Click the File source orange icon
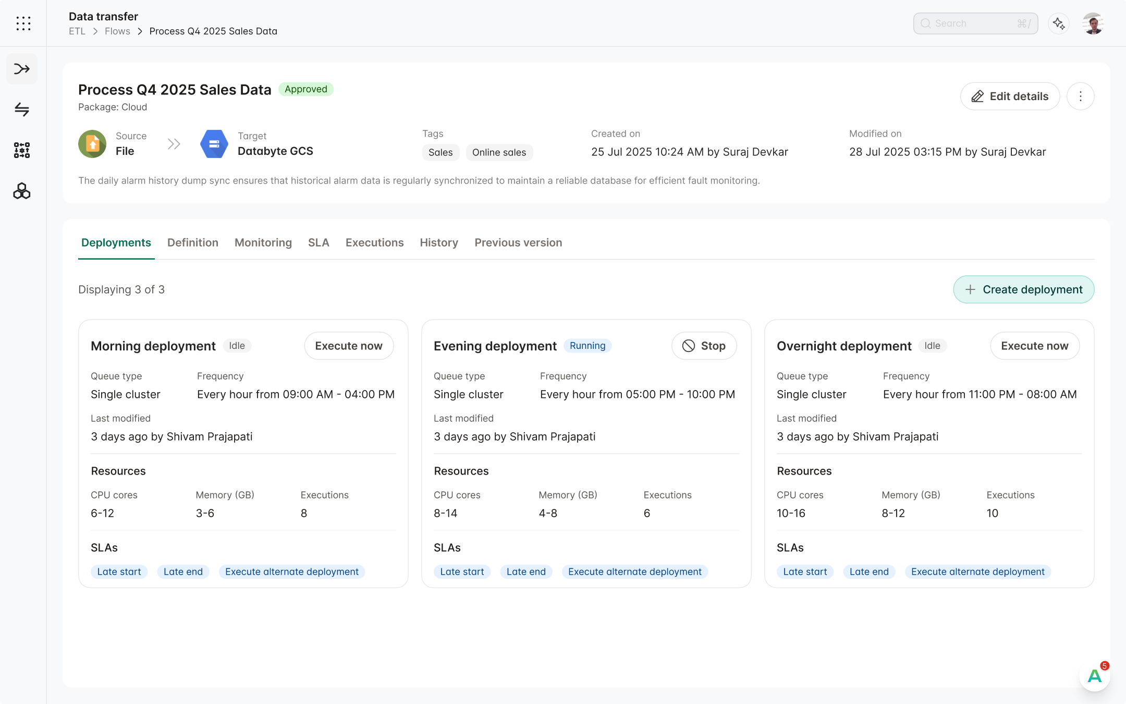The height and width of the screenshot is (704, 1126). click(x=92, y=144)
